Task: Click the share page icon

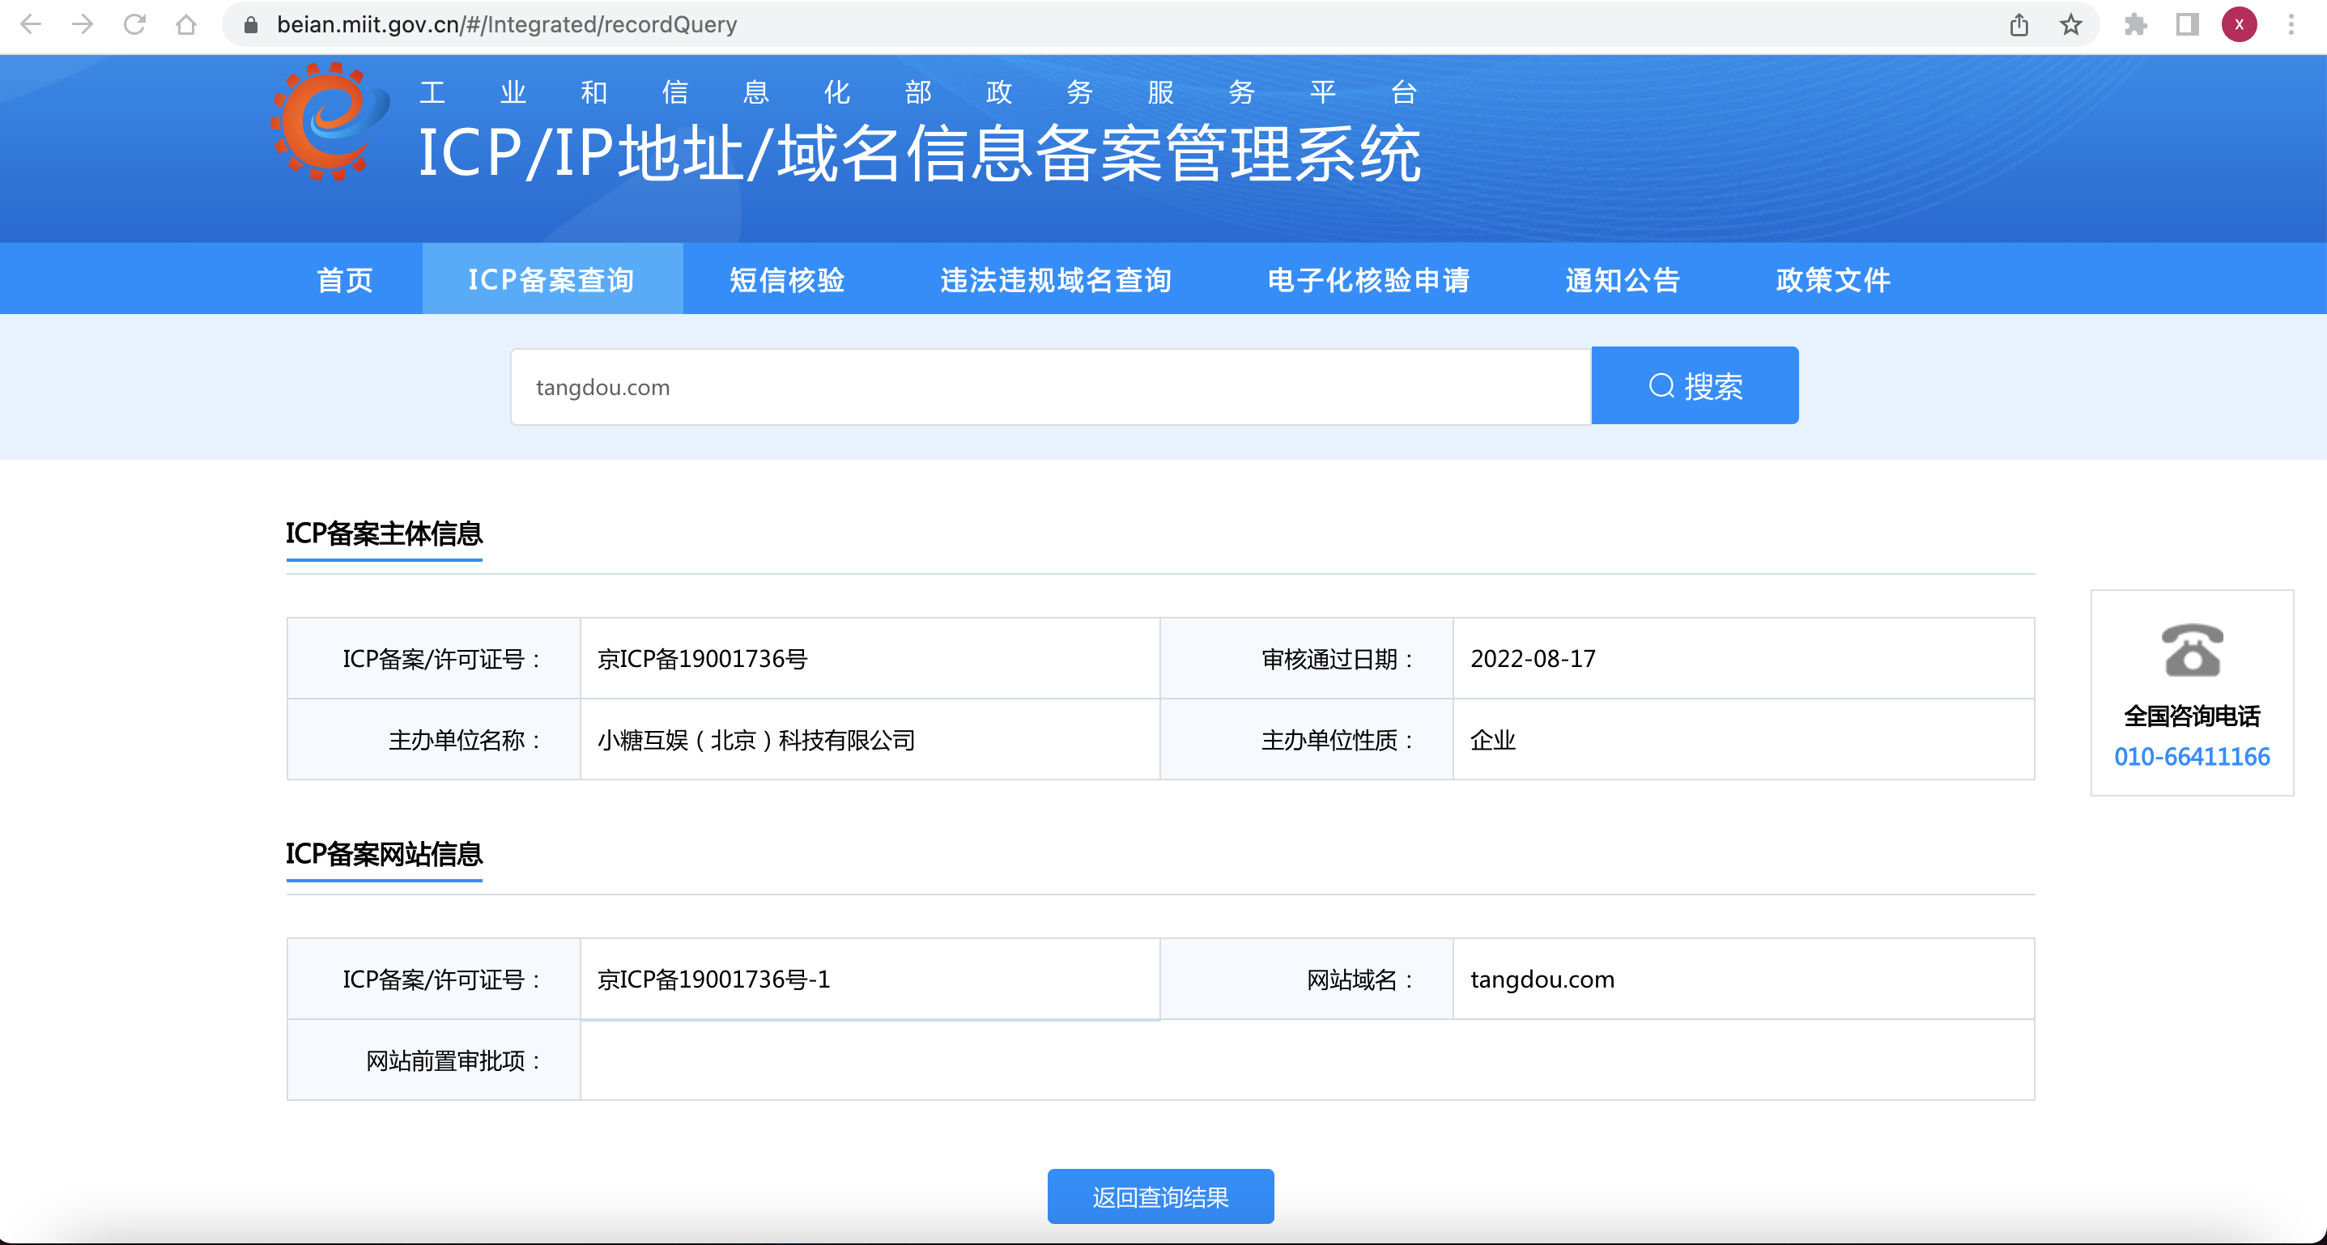Action: (x=2019, y=24)
